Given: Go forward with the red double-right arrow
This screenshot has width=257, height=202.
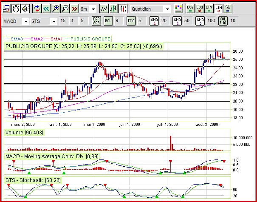Looking at the screenshot, I should (x=75, y=9).
